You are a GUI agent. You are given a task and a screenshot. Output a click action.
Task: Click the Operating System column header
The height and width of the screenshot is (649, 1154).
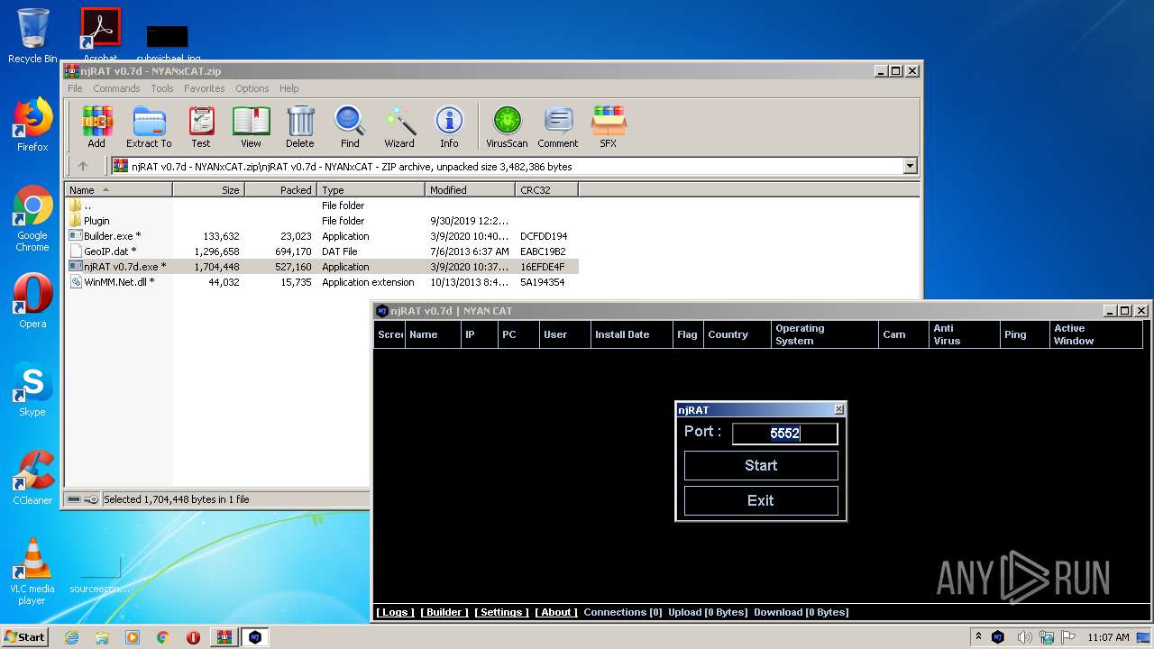point(825,334)
